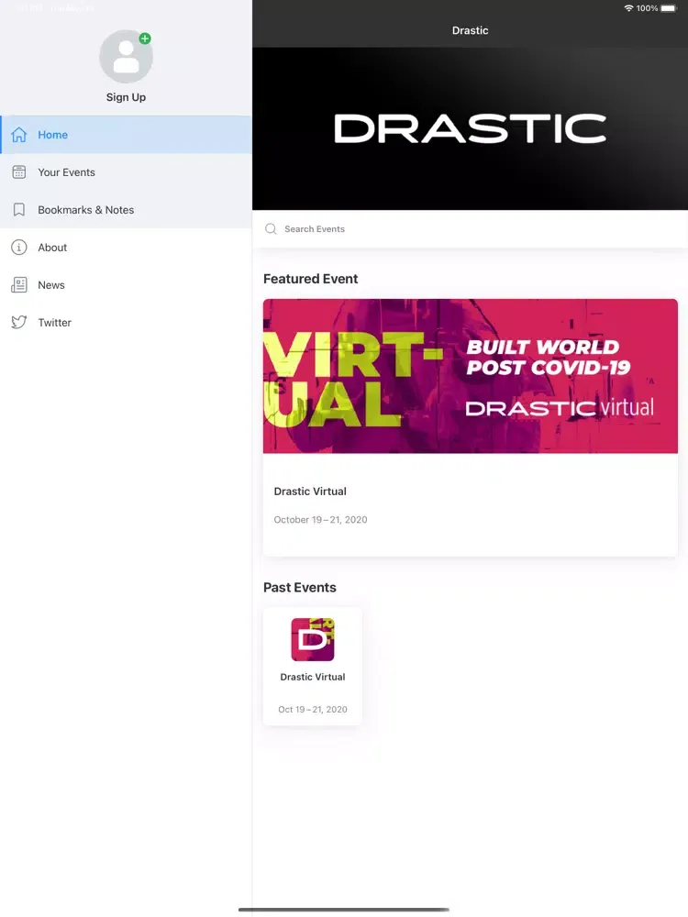
Task: Click the Past Events heading
Action: pos(300,588)
